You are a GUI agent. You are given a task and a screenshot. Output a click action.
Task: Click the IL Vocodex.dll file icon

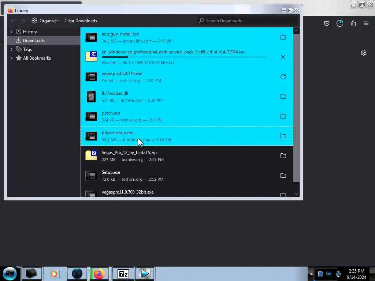[91, 97]
